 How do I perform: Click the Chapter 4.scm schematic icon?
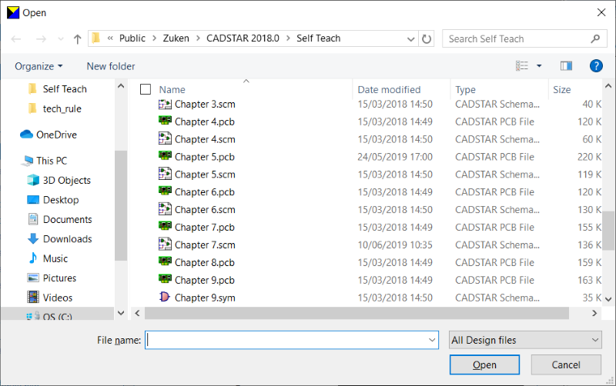(x=165, y=138)
